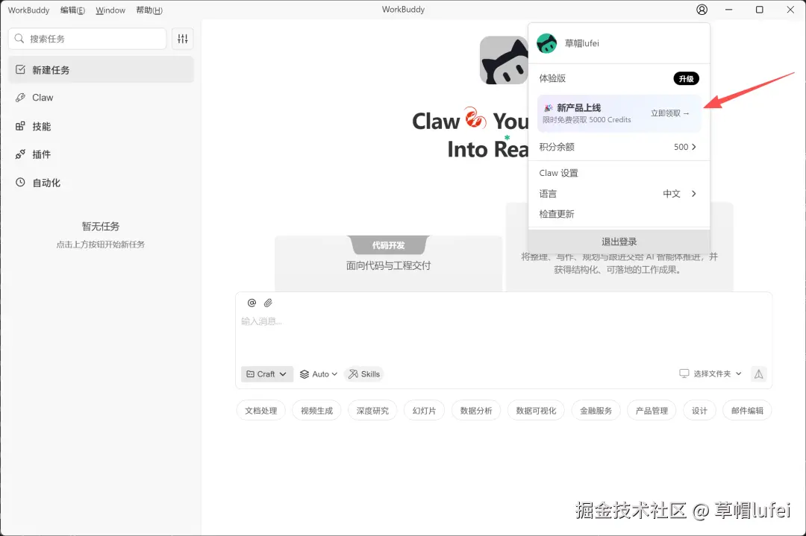Click the 插件 plug icon
This screenshot has height=536, width=806.
click(21, 154)
